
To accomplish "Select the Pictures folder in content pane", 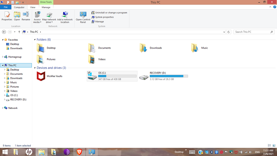I will pyautogui.click(x=46, y=59).
